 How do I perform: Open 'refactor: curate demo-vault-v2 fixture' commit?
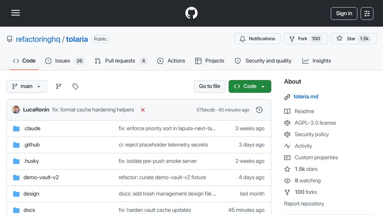coord(162,178)
